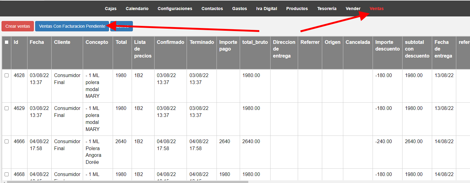This screenshot has height=183, width=470.
Task: Go to Productos in the navbar
Action: click(297, 9)
